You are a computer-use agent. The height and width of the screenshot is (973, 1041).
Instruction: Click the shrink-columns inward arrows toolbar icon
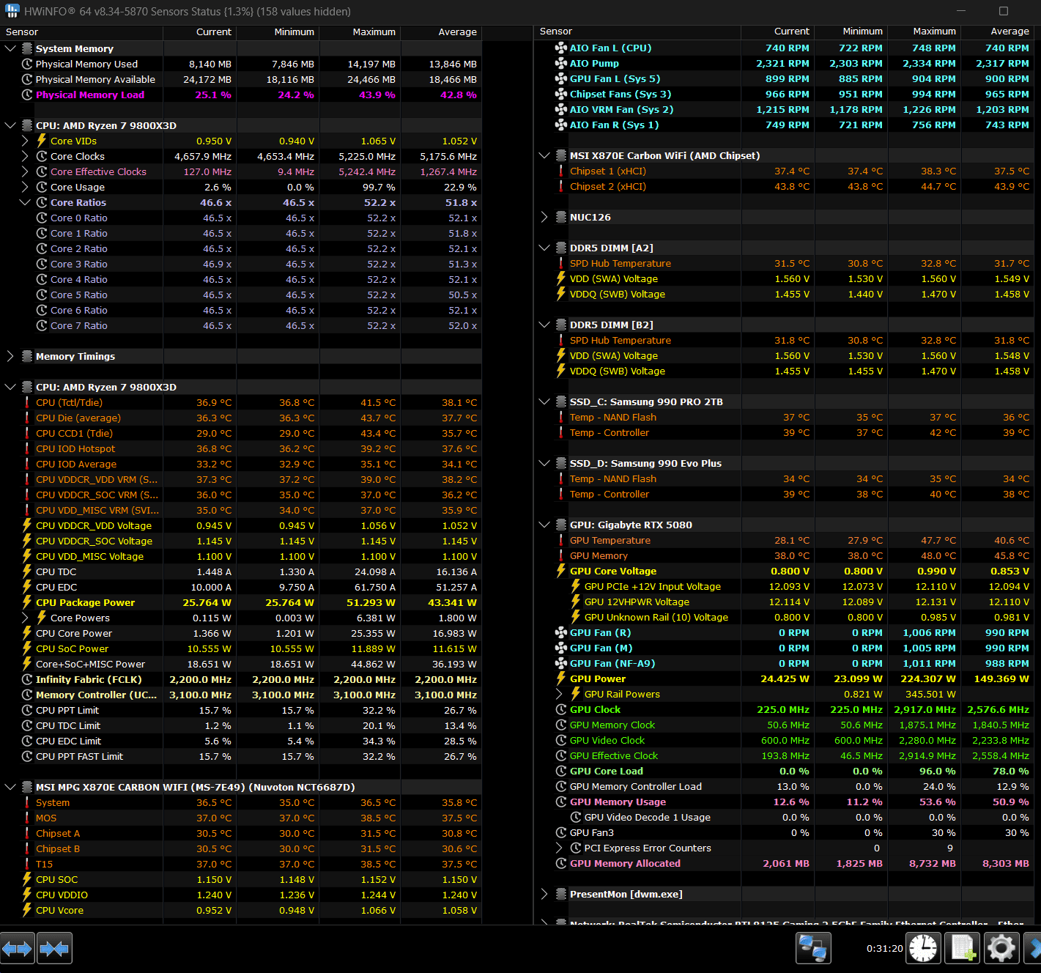tap(54, 950)
